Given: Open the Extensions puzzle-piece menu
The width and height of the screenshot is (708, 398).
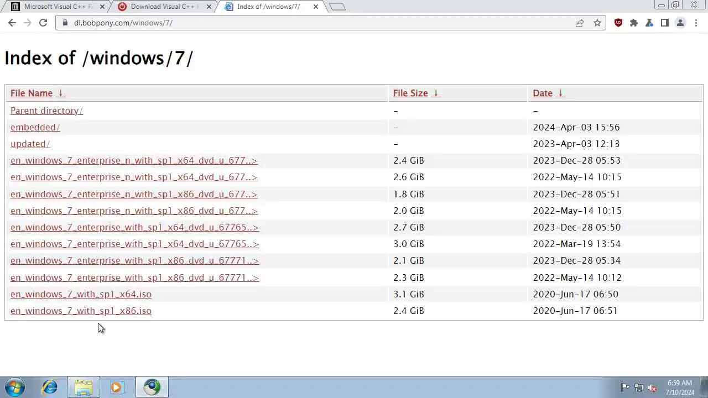Looking at the screenshot, I should 634,23.
